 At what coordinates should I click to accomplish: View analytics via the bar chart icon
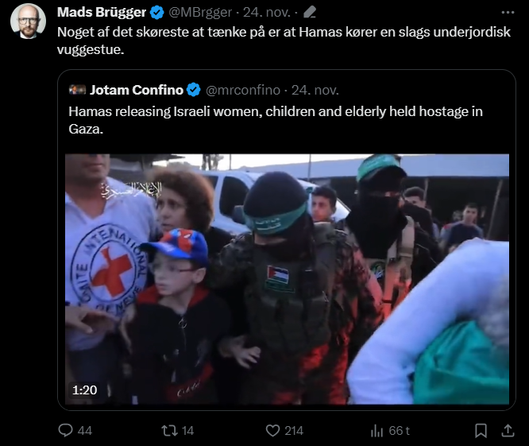pyautogui.click(x=376, y=430)
